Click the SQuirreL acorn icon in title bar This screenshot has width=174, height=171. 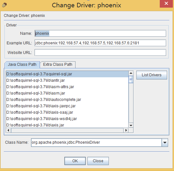[4, 5]
